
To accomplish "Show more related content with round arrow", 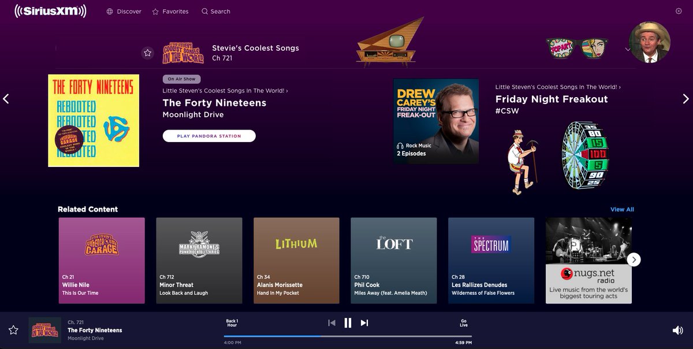I will [634, 259].
